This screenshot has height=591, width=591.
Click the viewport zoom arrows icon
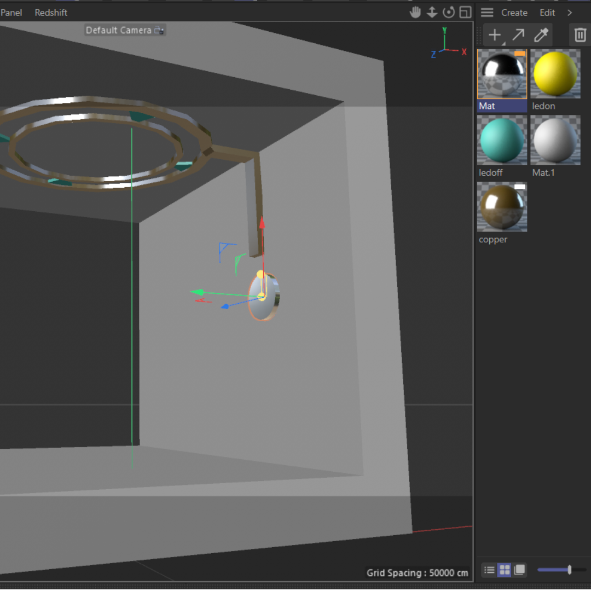pyautogui.click(x=432, y=12)
